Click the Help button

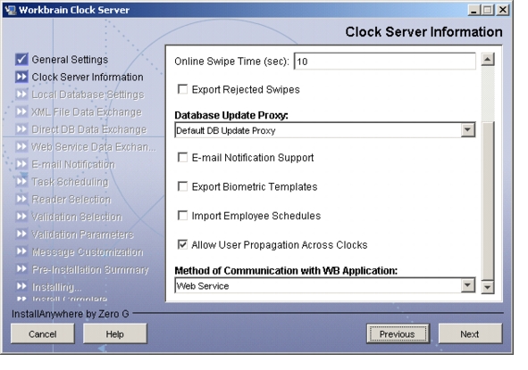coord(115,333)
